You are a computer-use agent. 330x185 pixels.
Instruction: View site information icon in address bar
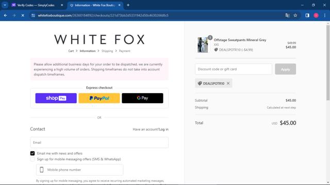[33, 15]
